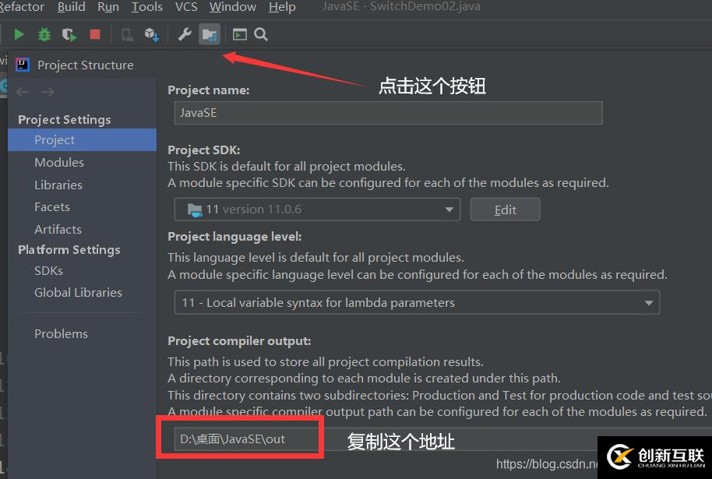Viewport: 712px width, 479px height.
Task: Select Modules in the sidebar
Action: click(58, 162)
